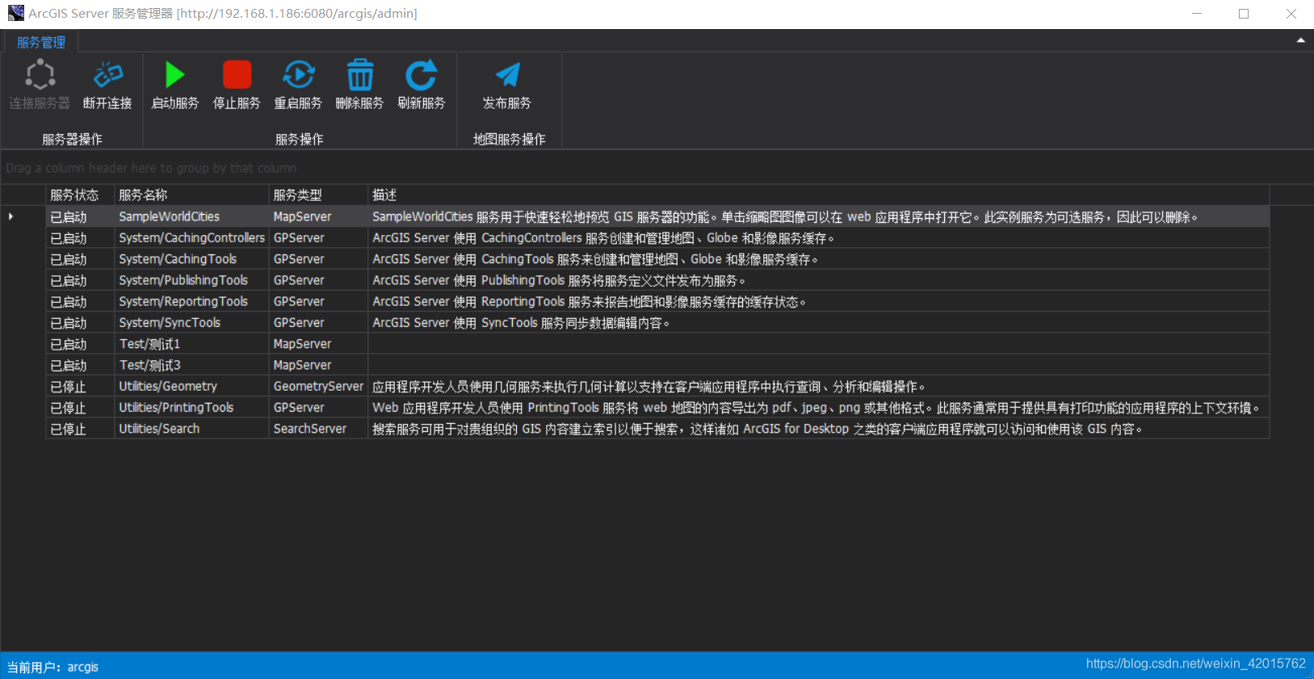The height and width of the screenshot is (679, 1314).
Task: Click the description of Utilities/PrintingTools
Action: 819,408
